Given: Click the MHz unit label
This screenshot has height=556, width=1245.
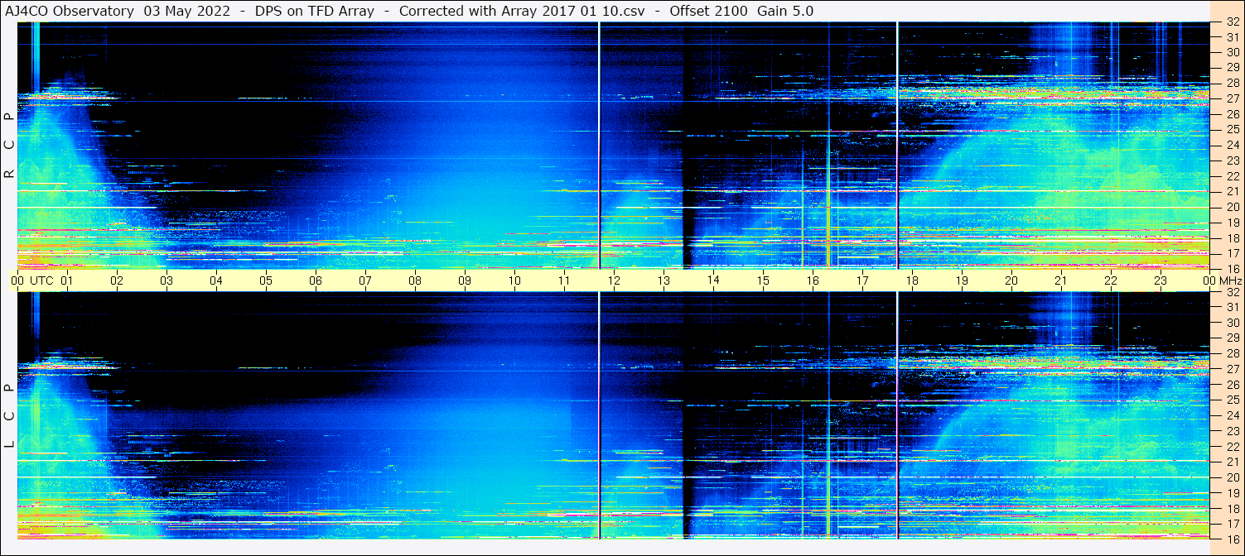Looking at the screenshot, I should coord(1232,280).
